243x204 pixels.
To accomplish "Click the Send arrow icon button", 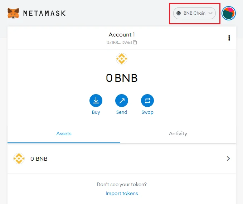I will click(x=122, y=101).
